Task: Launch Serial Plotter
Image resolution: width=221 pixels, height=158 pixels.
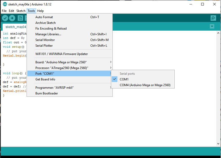Action: pyautogui.click(x=70, y=46)
